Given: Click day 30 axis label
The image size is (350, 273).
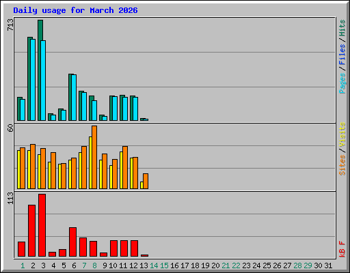Looking at the screenshot, I should tap(318, 265).
